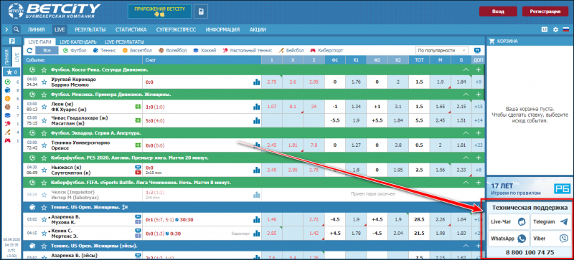This screenshot has width=574, height=260.
Task: Expand +15 extra markets for Леон match
Action: click(x=478, y=107)
